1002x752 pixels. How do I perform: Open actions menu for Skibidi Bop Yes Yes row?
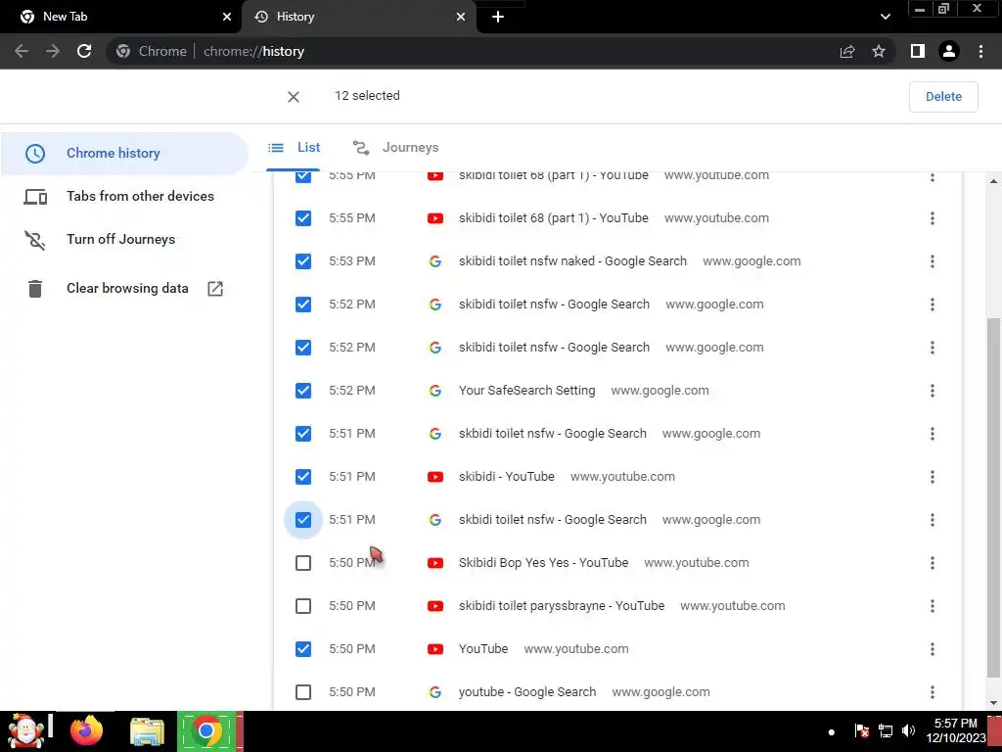click(933, 563)
